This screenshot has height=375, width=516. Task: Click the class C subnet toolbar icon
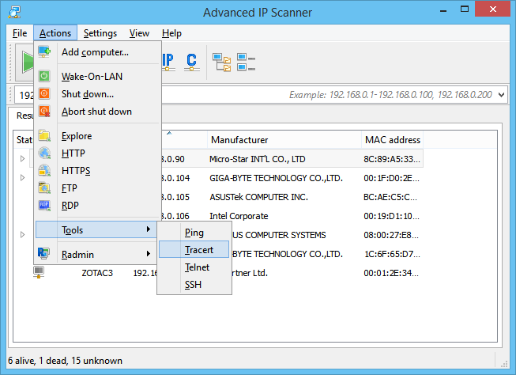[x=191, y=61]
